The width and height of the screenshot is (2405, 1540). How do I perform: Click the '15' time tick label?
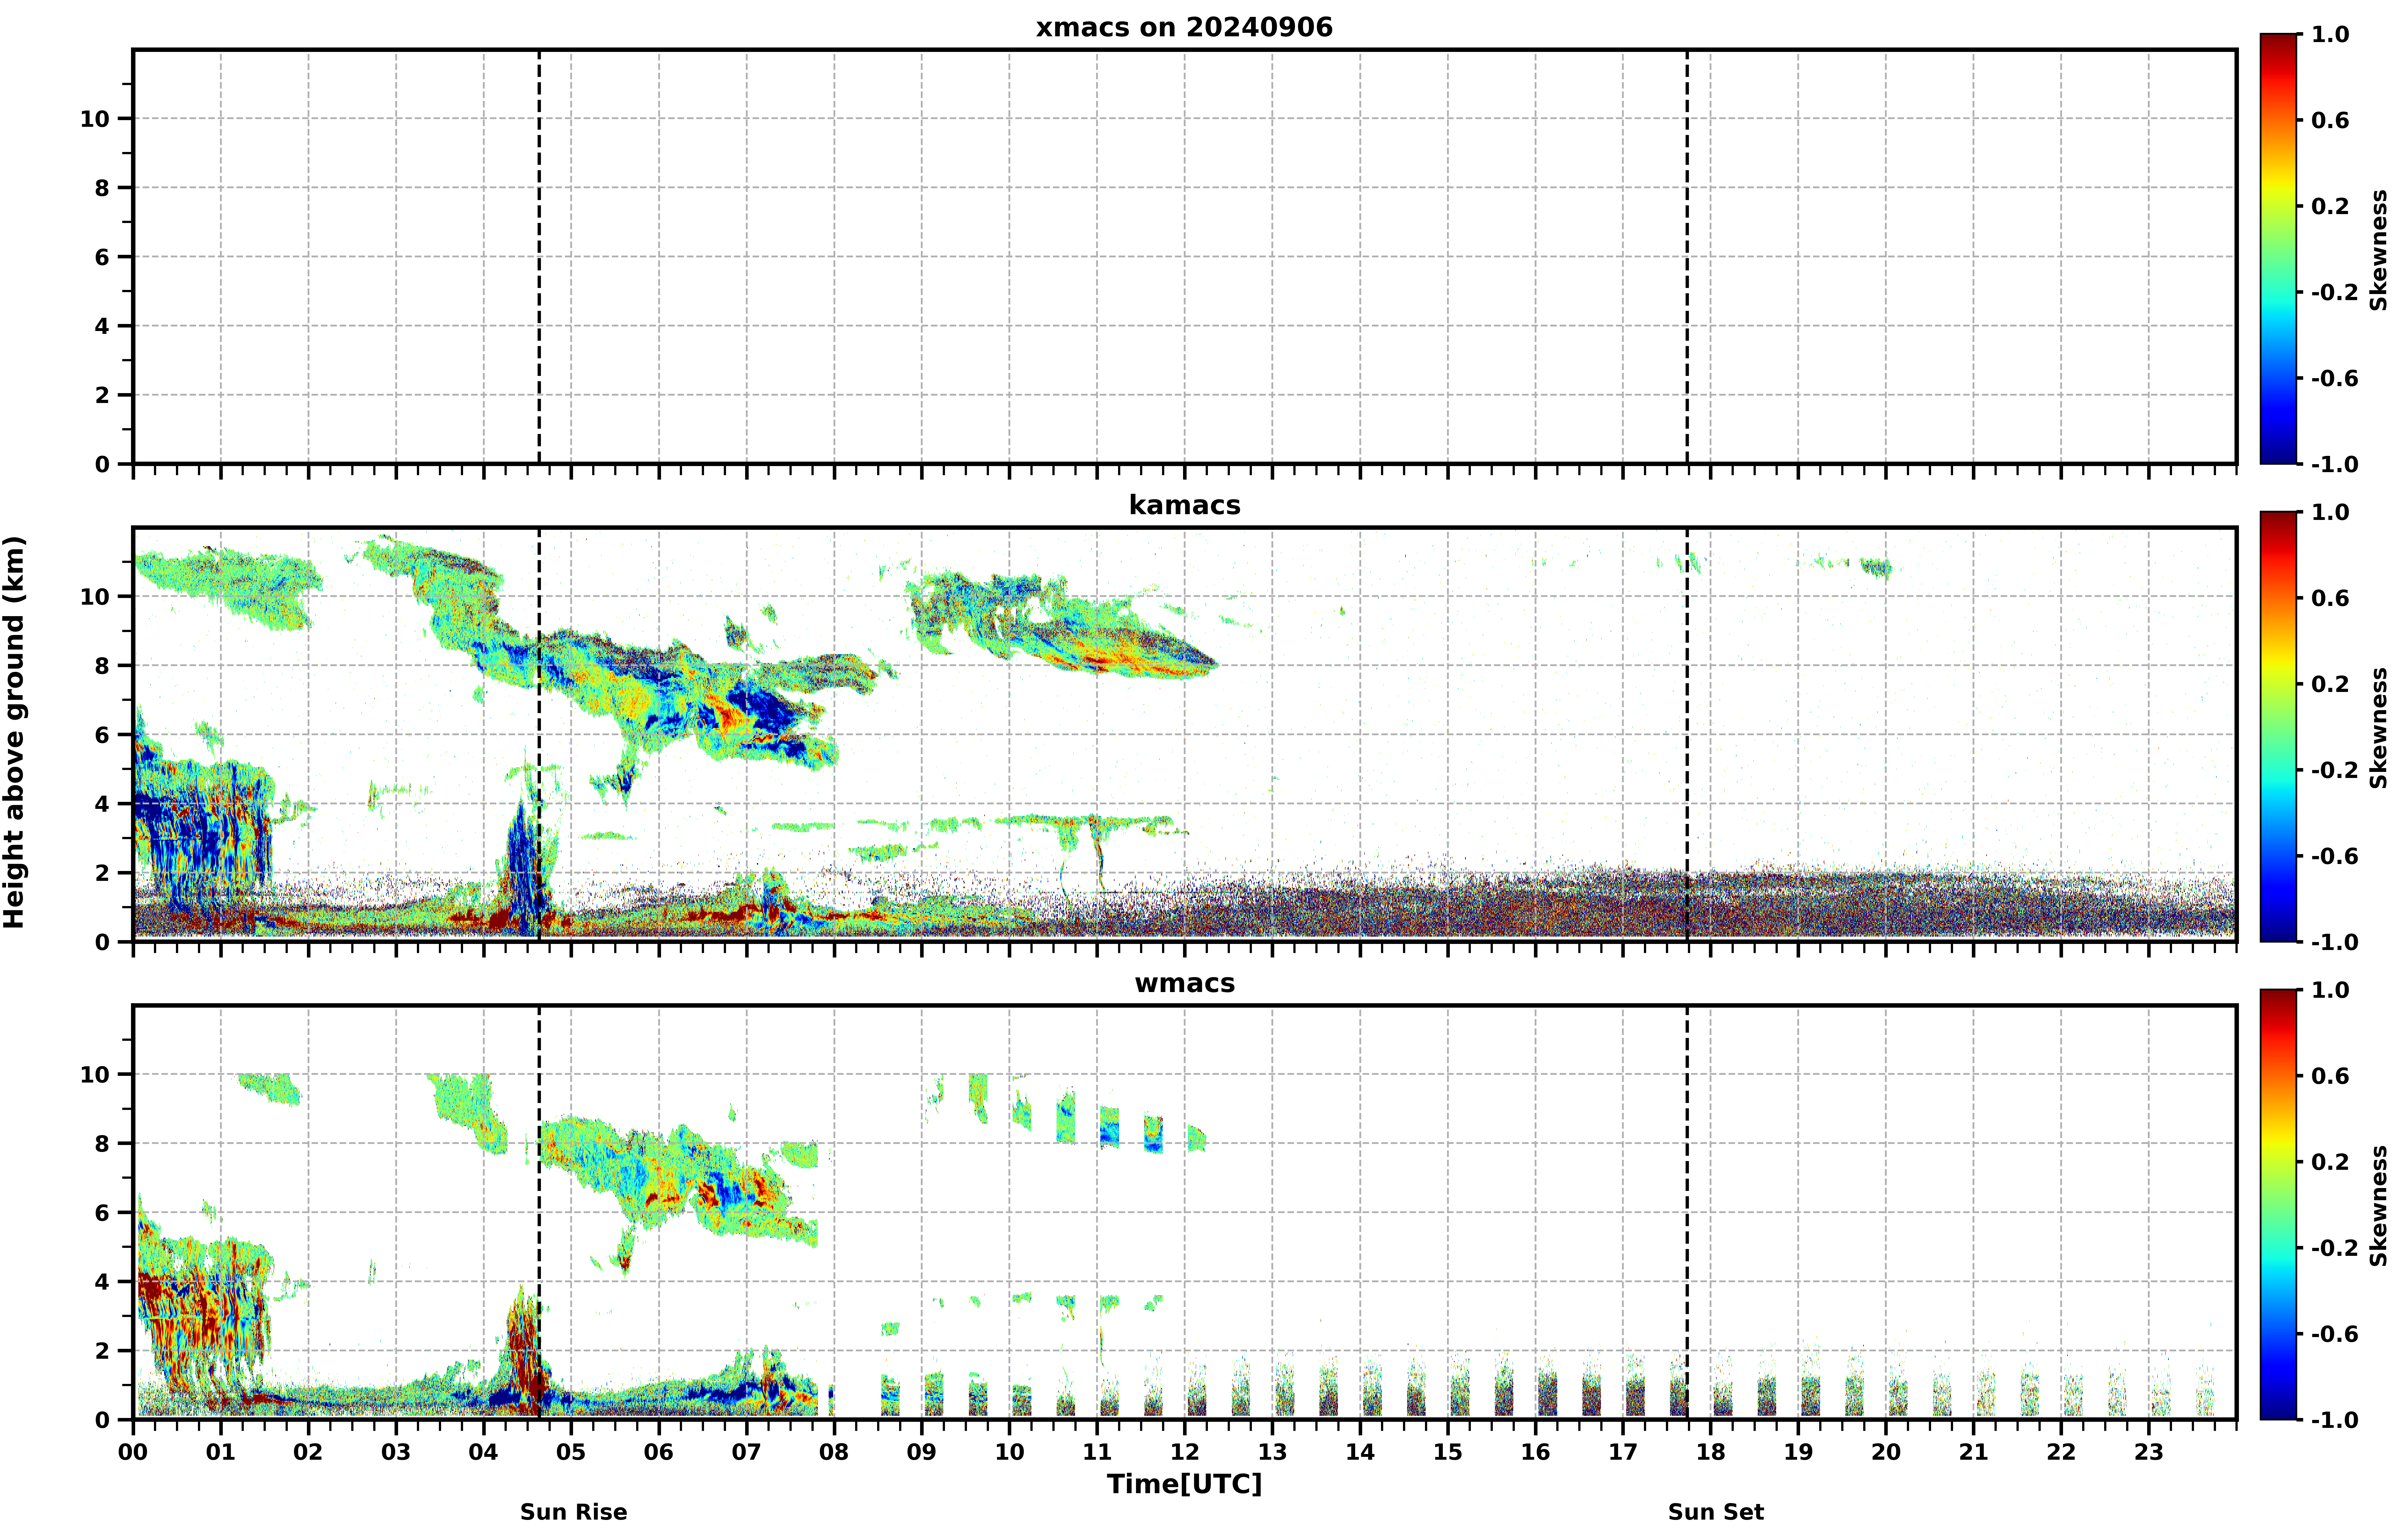click(1448, 1452)
